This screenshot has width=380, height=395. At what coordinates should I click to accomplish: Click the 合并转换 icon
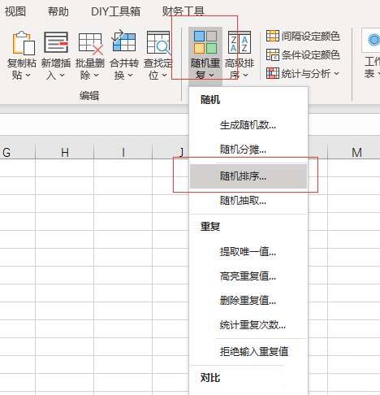coord(123,41)
